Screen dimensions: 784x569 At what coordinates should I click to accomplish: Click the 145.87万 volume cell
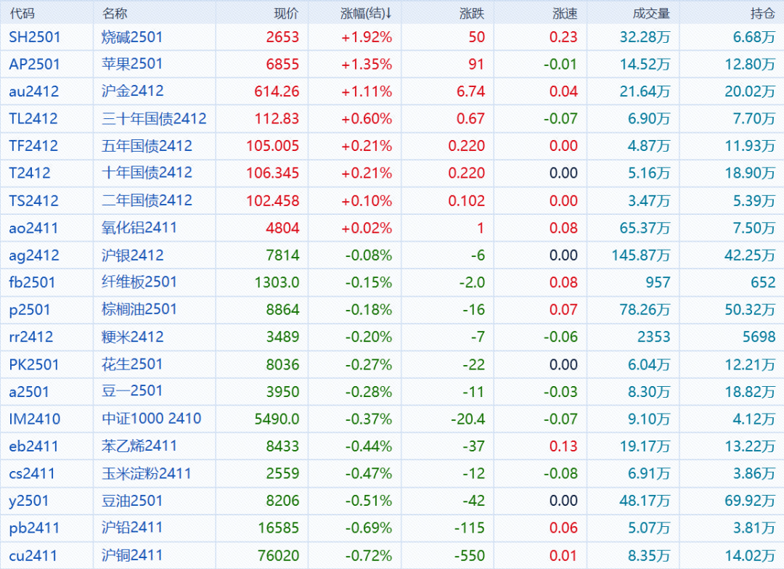click(640, 255)
